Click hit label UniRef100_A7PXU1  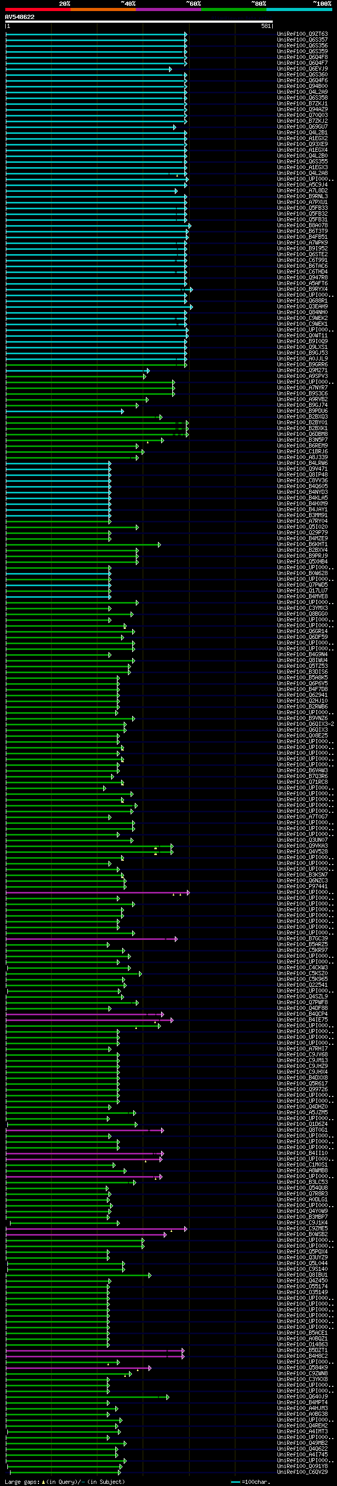302,202
